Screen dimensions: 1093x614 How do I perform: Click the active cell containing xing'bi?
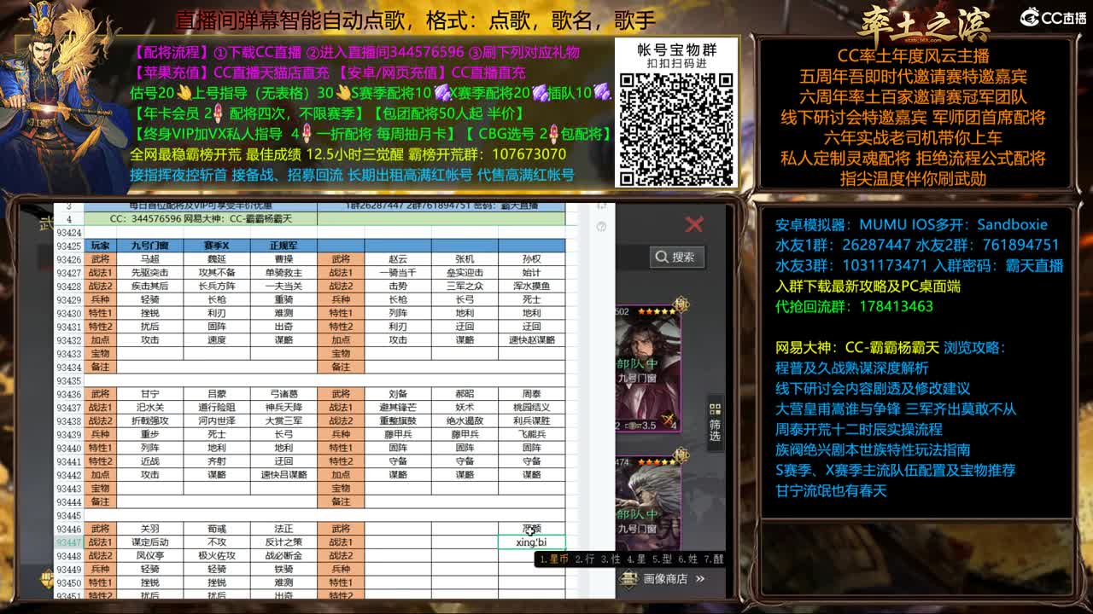531,542
